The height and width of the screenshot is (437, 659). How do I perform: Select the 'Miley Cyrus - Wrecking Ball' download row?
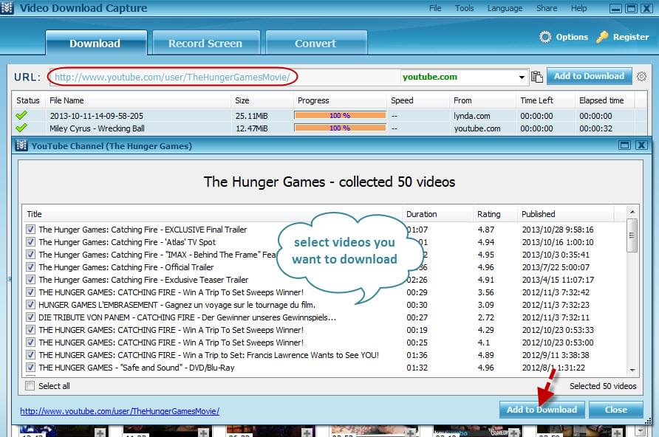[x=329, y=128]
